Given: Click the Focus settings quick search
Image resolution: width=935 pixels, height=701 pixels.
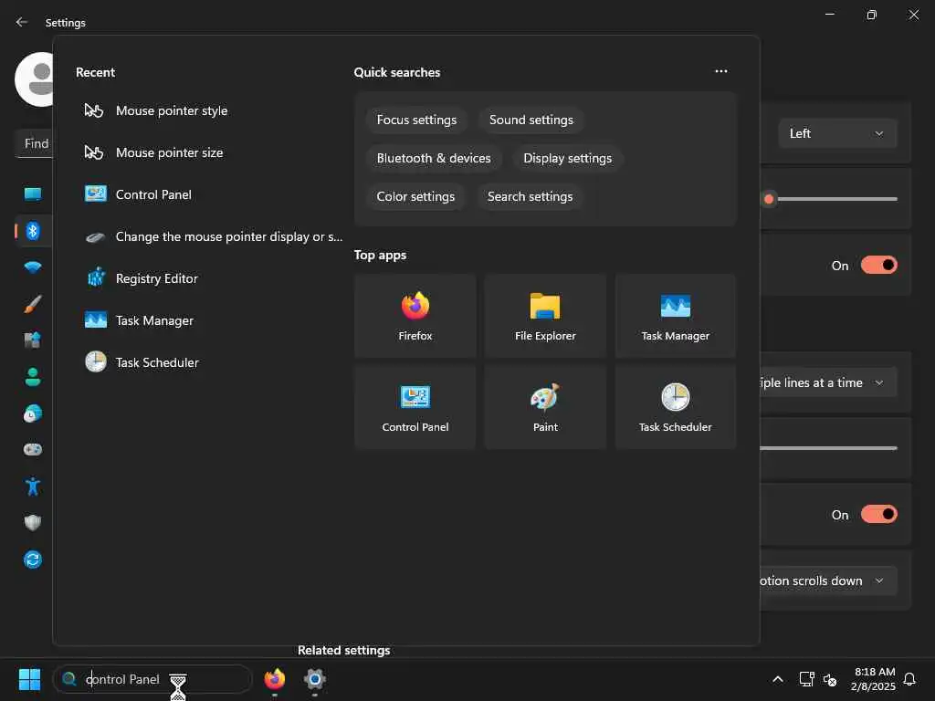Looking at the screenshot, I should pos(416,120).
